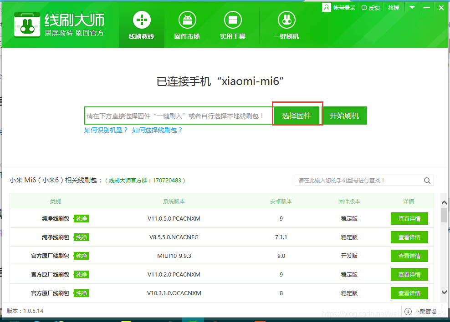This screenshot has height=322, width=450.
Task: Click 纯净 badge in V10.3.1.0.OCACNXM row
Action: 82,293
